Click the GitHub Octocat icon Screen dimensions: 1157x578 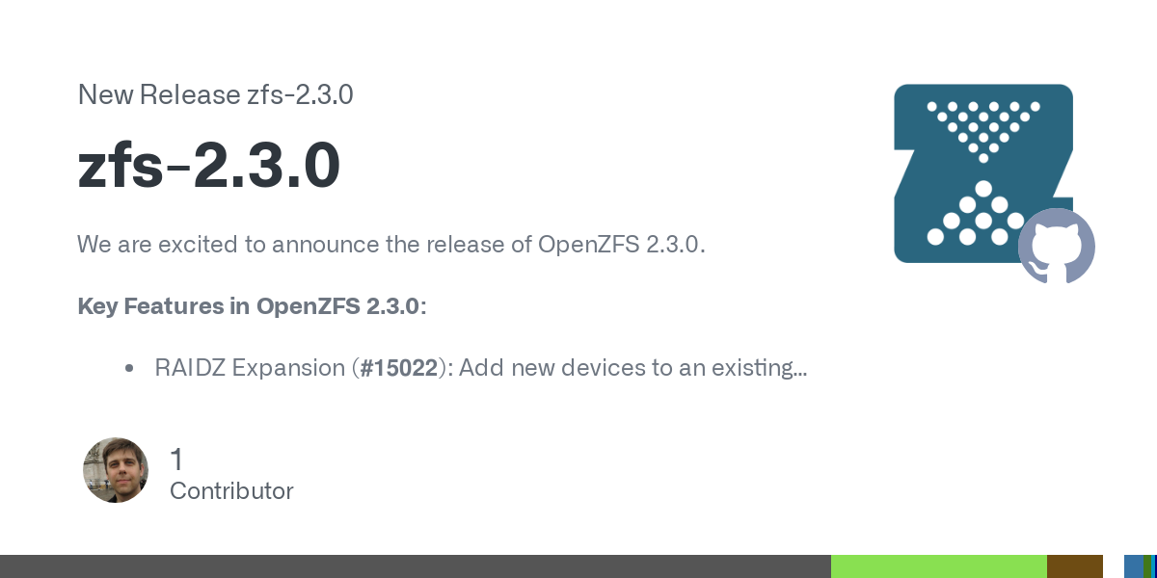pyautogui.click(x=1057, y=247)
